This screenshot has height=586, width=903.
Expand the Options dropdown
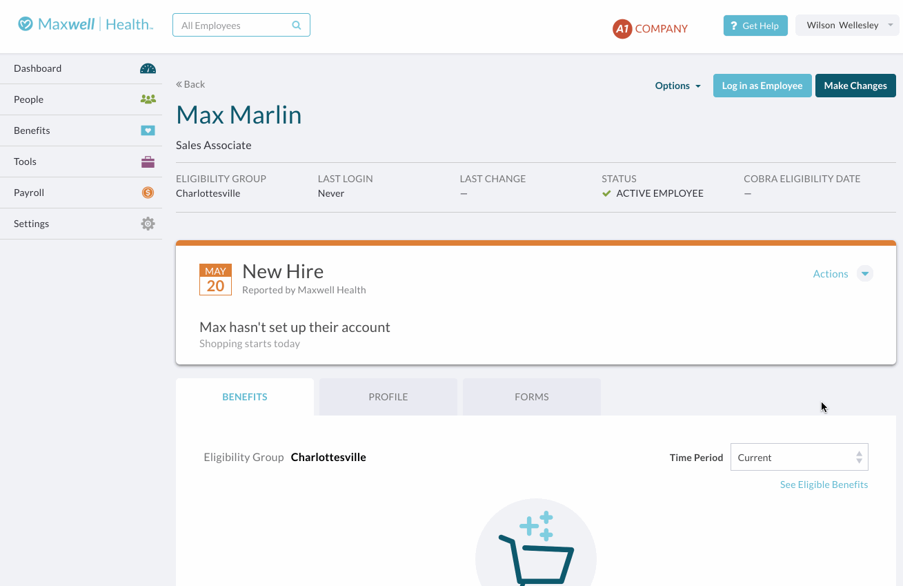coord(677,86)
